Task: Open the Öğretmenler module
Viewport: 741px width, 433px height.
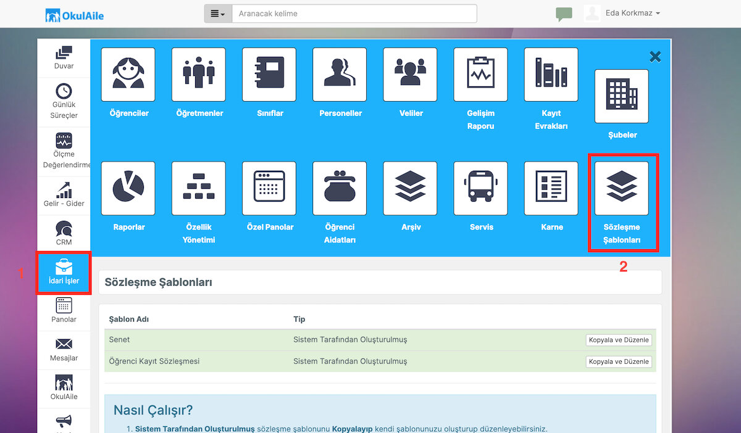Action: coord(199,75)
